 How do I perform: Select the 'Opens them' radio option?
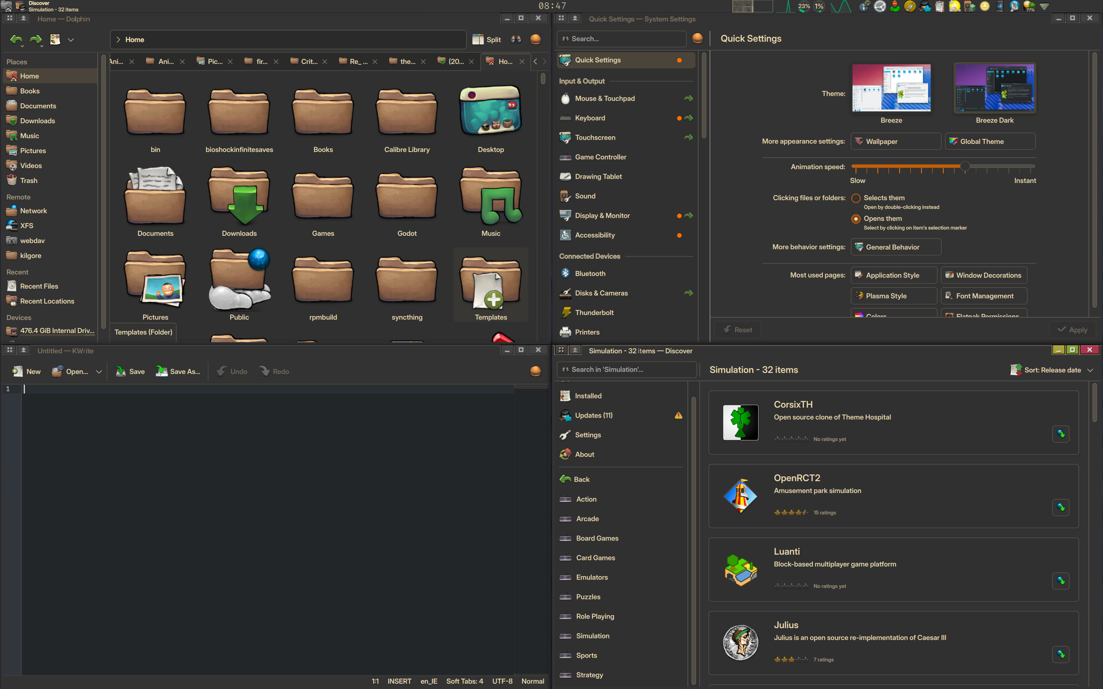pos(856,219)
